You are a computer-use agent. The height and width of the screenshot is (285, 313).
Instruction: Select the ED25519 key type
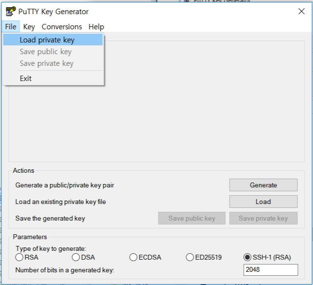[204, 257]
